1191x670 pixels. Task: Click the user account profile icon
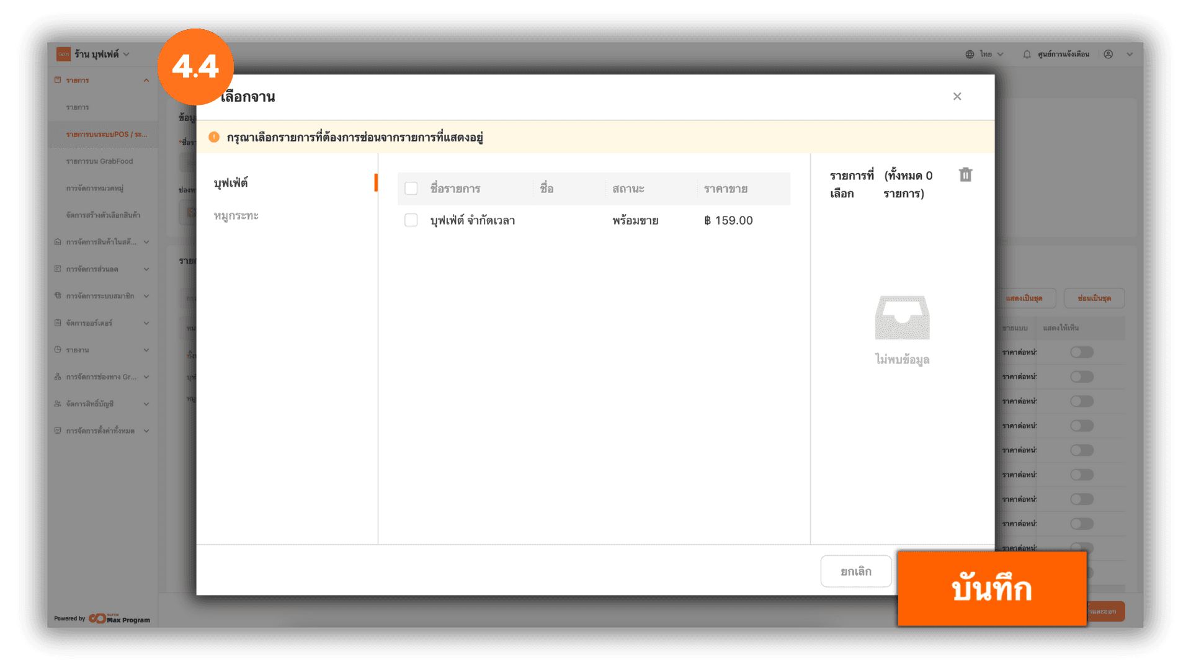[1108, 55]
